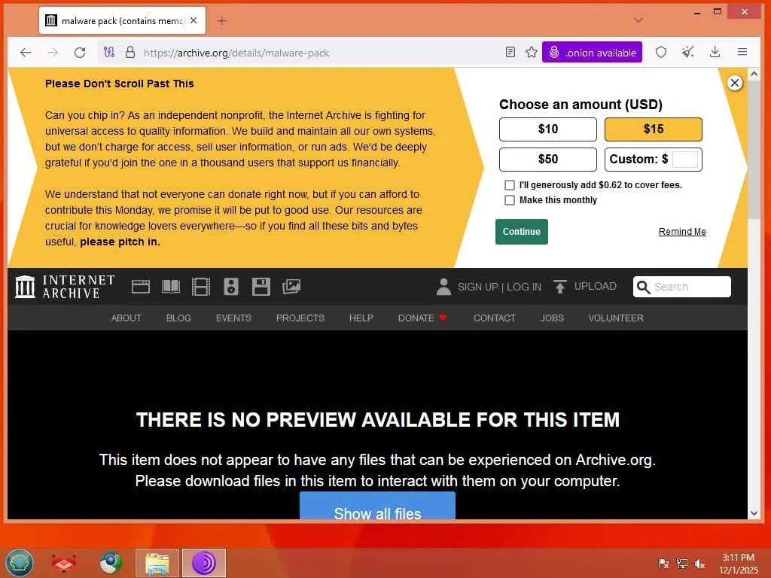This screenshot has height=578, width=771.
Task: Click the Internet Archive logo
Action: 65,287
